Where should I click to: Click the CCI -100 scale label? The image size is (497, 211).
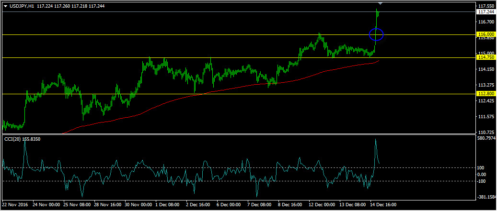(482, 181)
